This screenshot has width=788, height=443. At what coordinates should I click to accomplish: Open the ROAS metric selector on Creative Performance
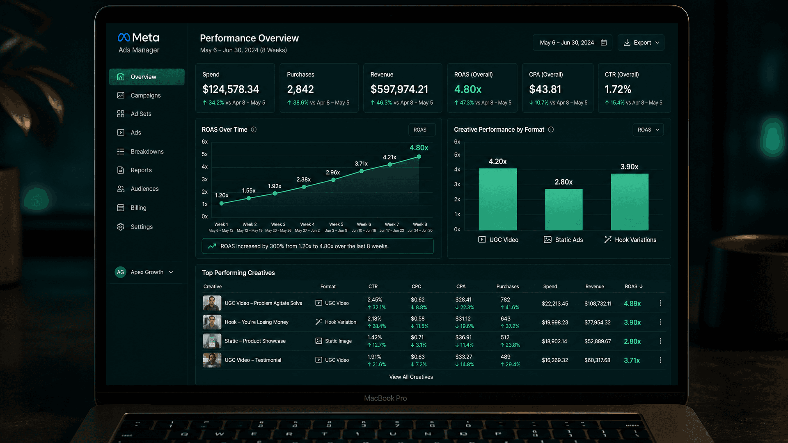648,130
